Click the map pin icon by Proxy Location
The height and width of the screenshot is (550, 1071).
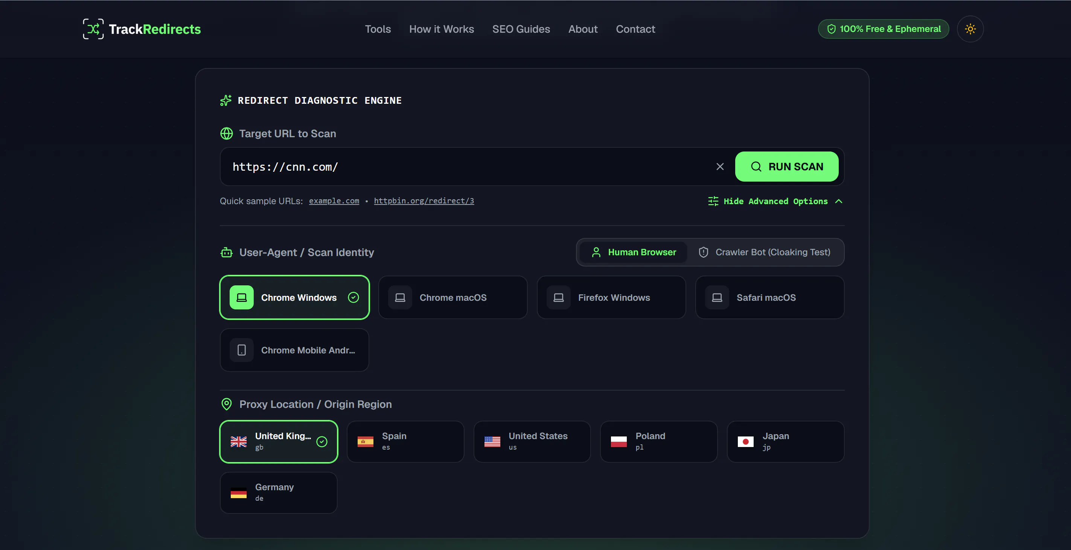click(227, 404)
